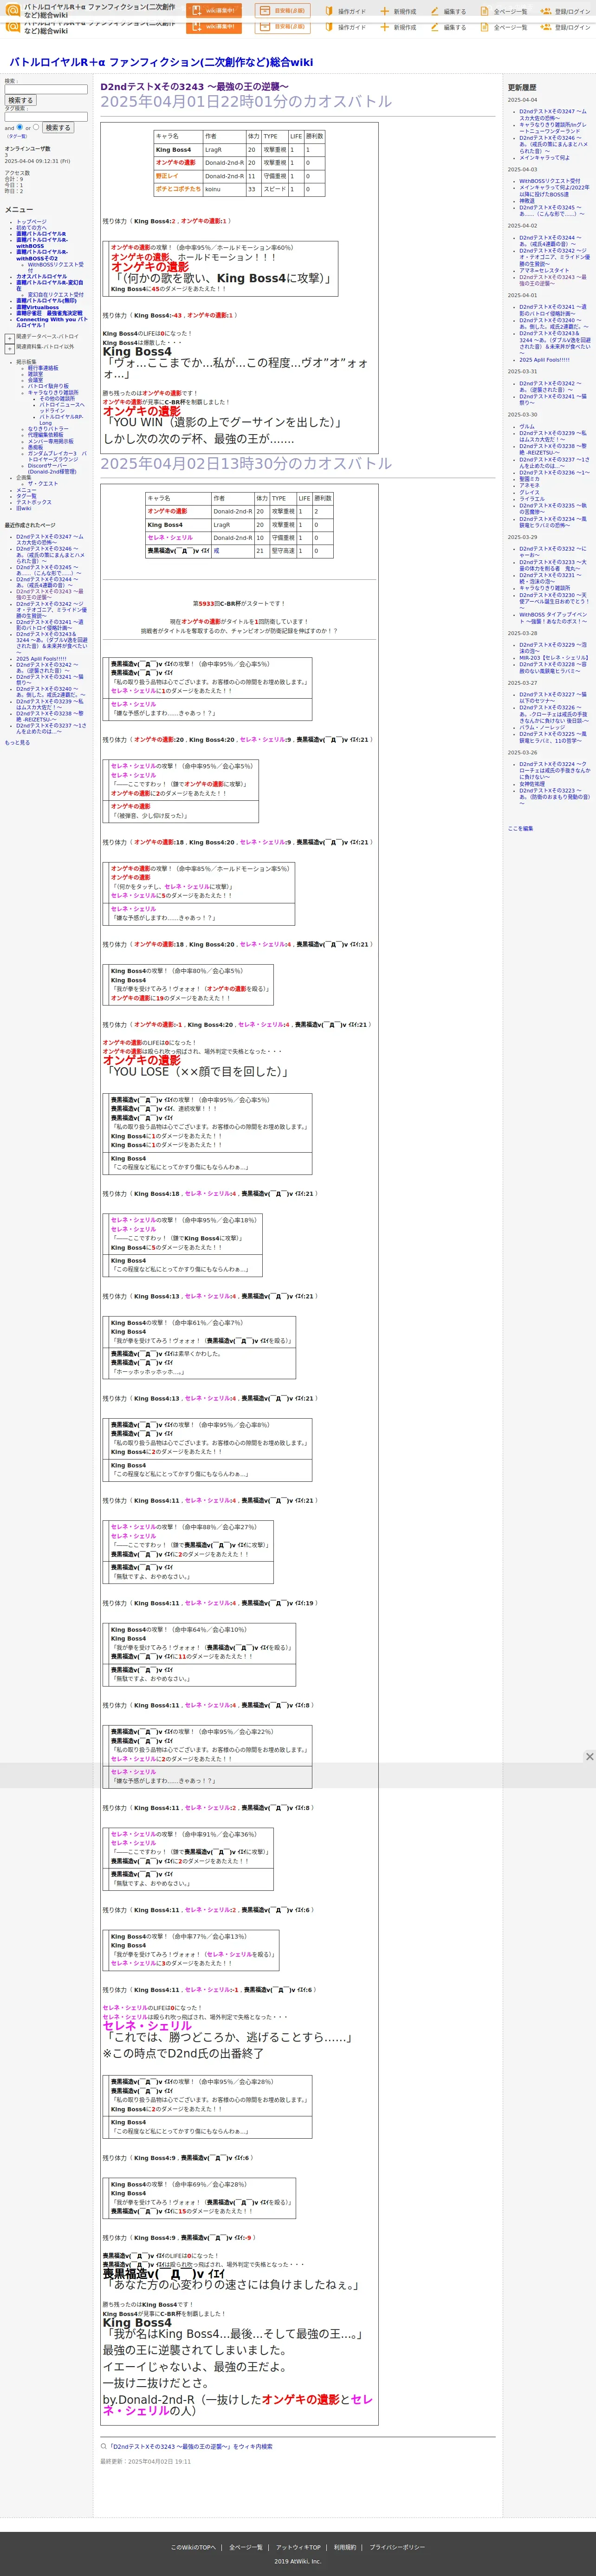Click the 新規作成 plus icon in topmost header
The height and width of the screenshot is (2576, 596).
384,11
